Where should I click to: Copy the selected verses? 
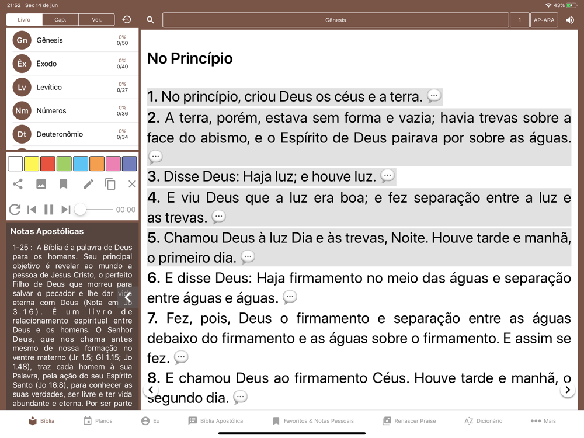tap(110, 184)
